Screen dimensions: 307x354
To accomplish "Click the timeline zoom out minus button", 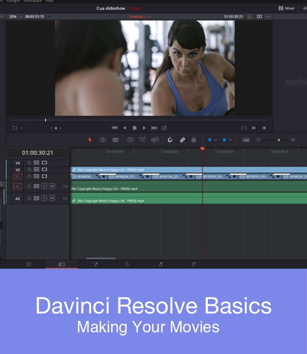I will (259, 140).
